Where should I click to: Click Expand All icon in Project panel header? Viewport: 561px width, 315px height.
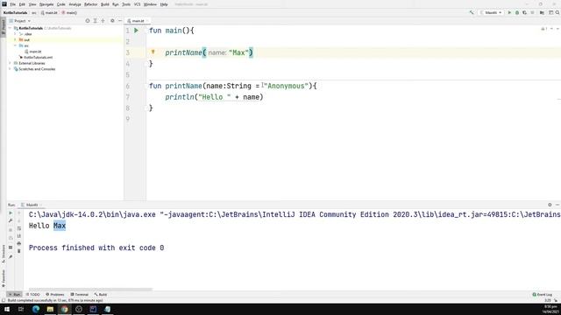pyautogui.click(x=96, y=21)
